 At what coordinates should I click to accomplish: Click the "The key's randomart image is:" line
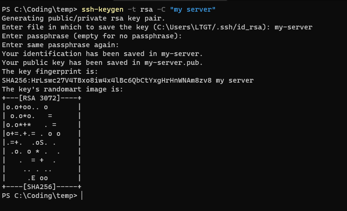tap(62, 89)
